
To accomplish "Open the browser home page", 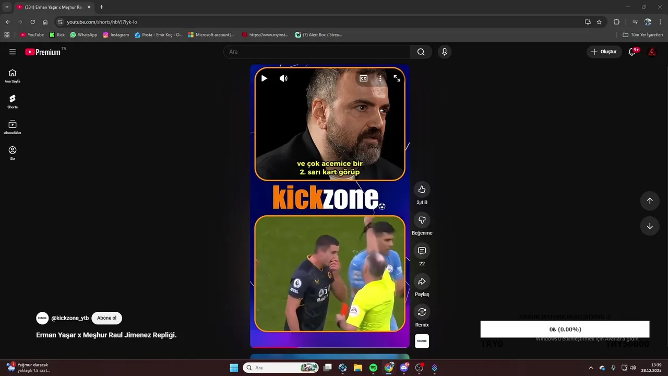I will (45, 22).
